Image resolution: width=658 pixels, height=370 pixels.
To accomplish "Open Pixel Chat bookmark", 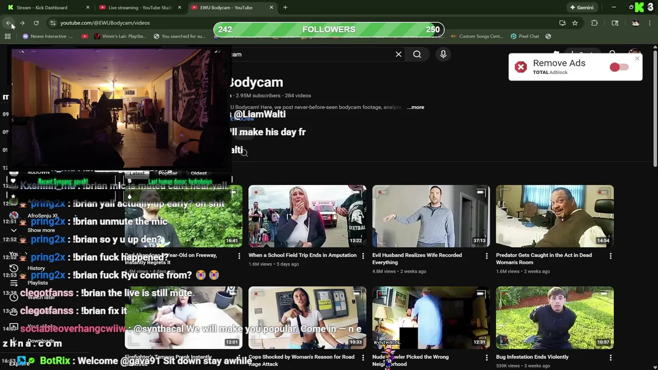I will [x=524, y=36].
